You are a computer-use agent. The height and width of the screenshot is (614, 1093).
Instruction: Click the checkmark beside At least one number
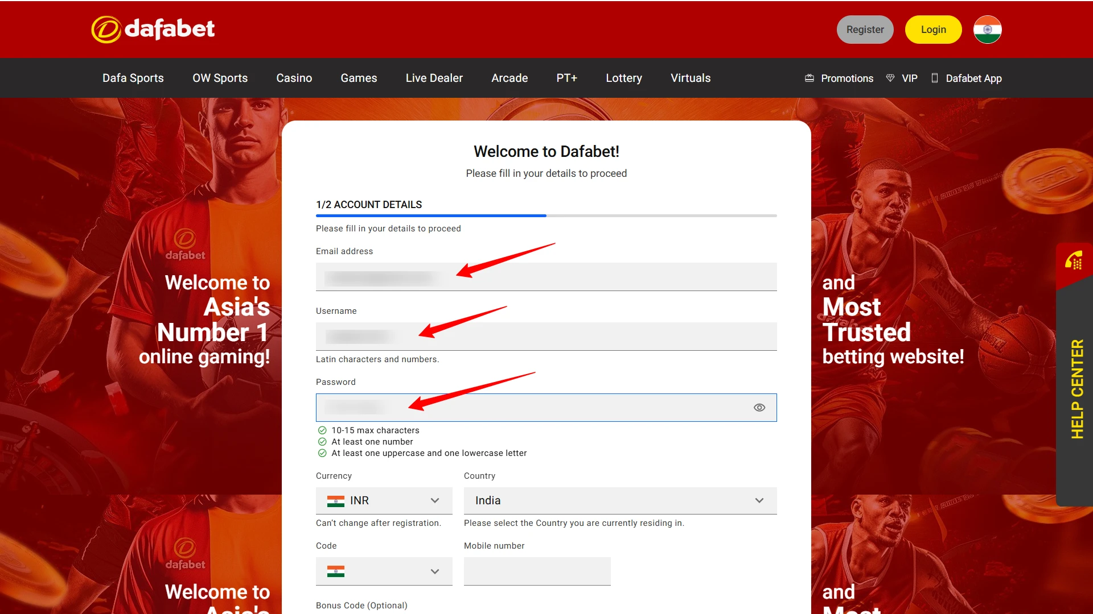tap(322, 442)
